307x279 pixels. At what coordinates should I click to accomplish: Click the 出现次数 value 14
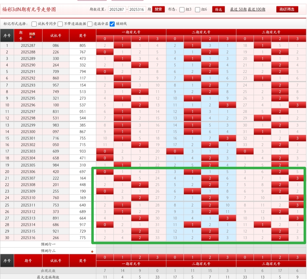click(122, 270)
